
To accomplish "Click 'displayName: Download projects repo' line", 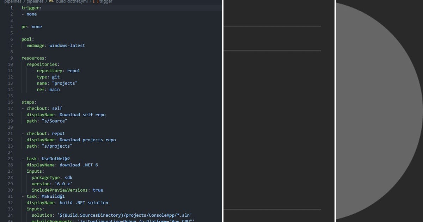I will 71,140.
